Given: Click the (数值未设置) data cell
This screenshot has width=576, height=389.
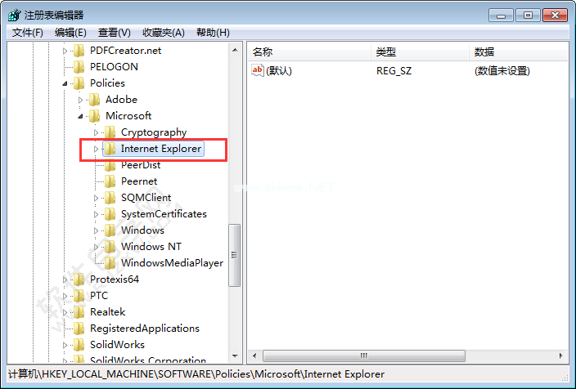Looking at the screenshot, I should point(502,70).
